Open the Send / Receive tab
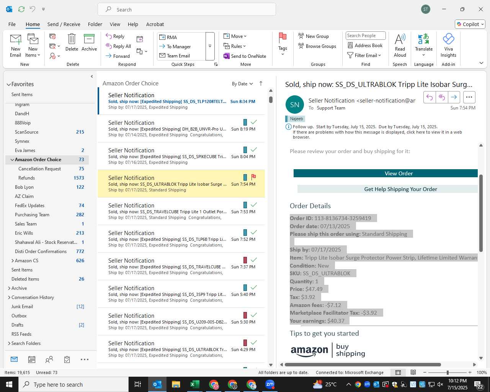Screen dimensions: 490x392 tap(64, 24)
